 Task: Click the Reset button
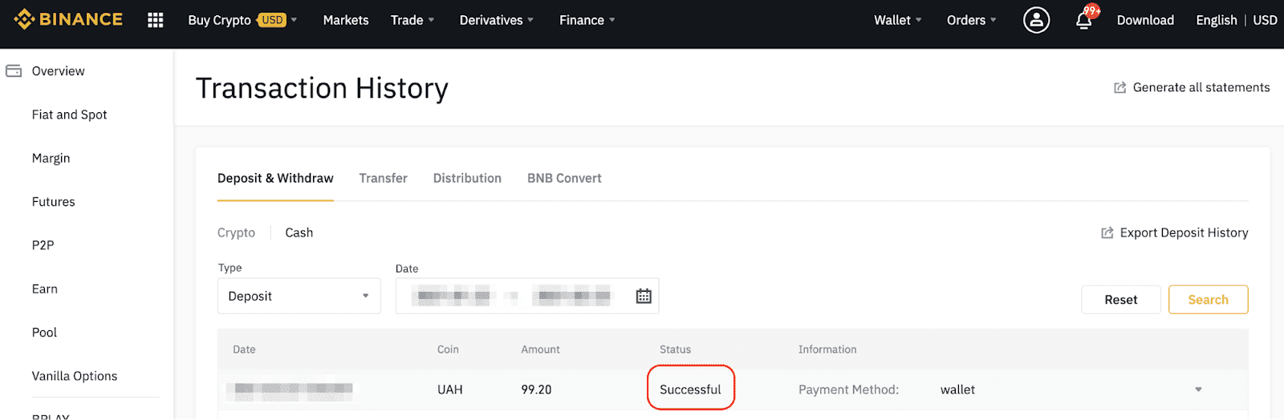[1121, 300]
